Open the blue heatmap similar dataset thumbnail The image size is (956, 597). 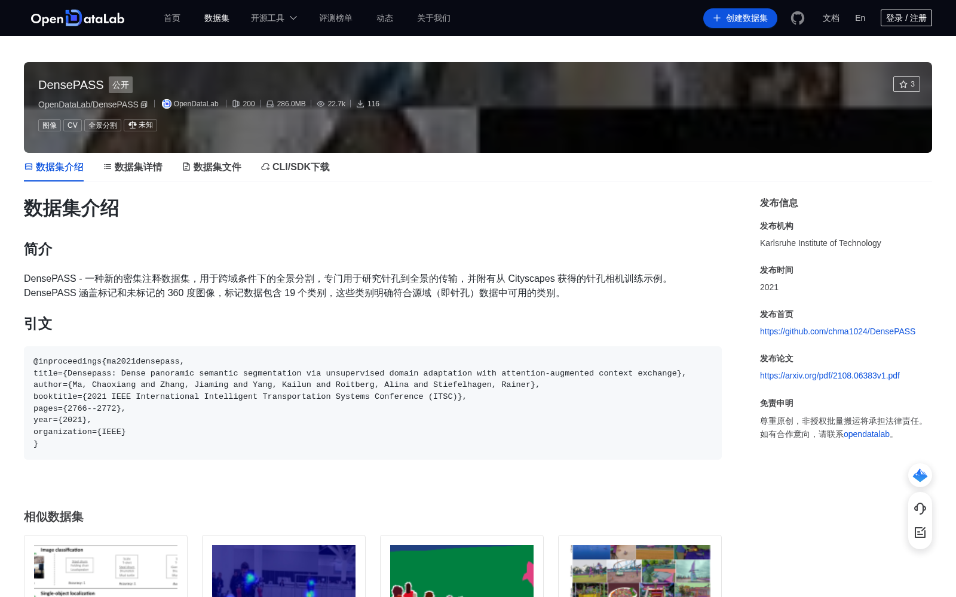284,571
